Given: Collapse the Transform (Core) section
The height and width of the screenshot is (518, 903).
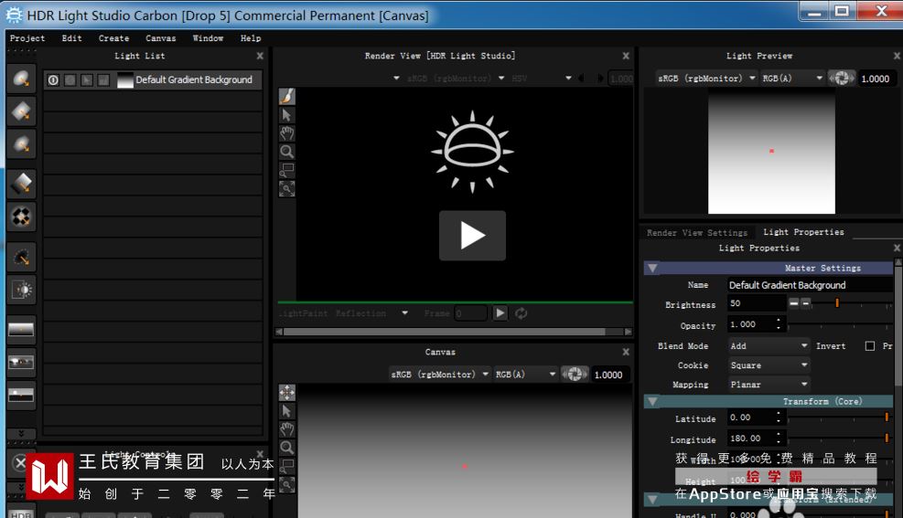Looking at the screenshot, I should tap(652, 401).
